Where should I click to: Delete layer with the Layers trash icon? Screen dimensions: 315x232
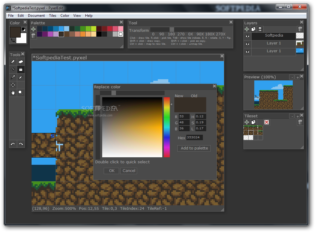tap(300, 29)
